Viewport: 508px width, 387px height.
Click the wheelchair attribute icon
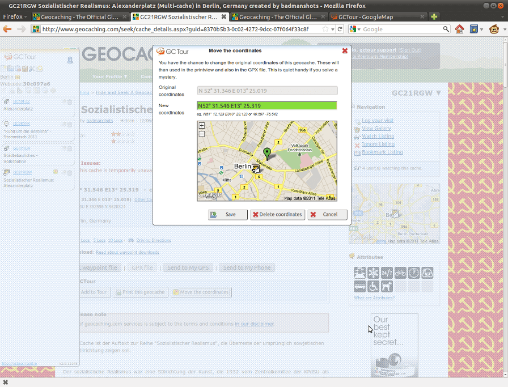pos(373,286)
